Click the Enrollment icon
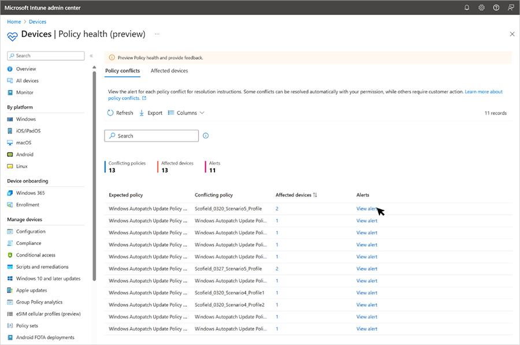Image resolution: width=520 pixels, height=345 pixels. (x=10, y=205)
